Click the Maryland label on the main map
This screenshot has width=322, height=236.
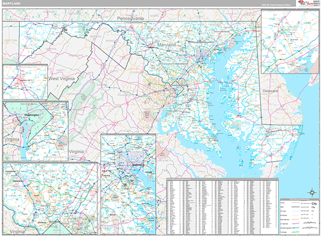pos(166,45)
